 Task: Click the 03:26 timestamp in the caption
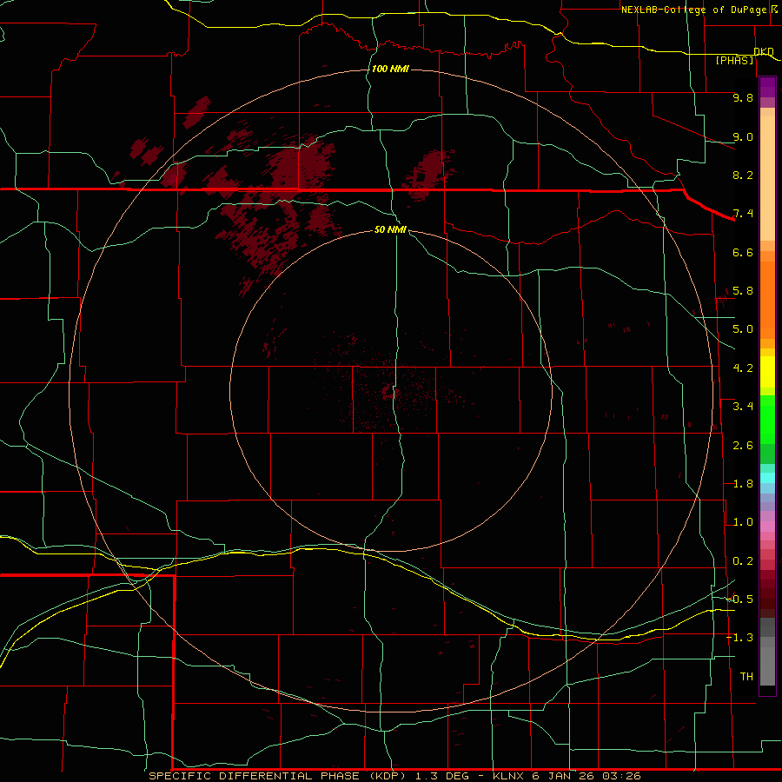click(x=621, y=776)
